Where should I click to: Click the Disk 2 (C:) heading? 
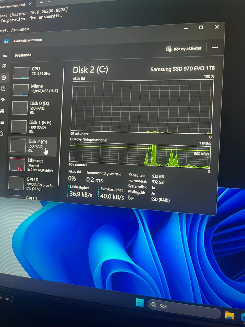[x=90, y=70]
